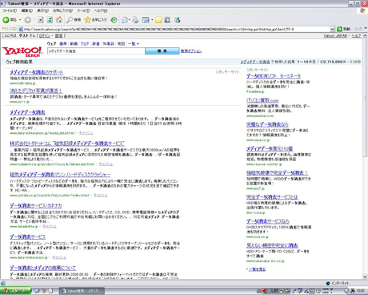The image size is (368, 295).
Task: Click the Stop loading icon
Action: [x=41, y=20]
